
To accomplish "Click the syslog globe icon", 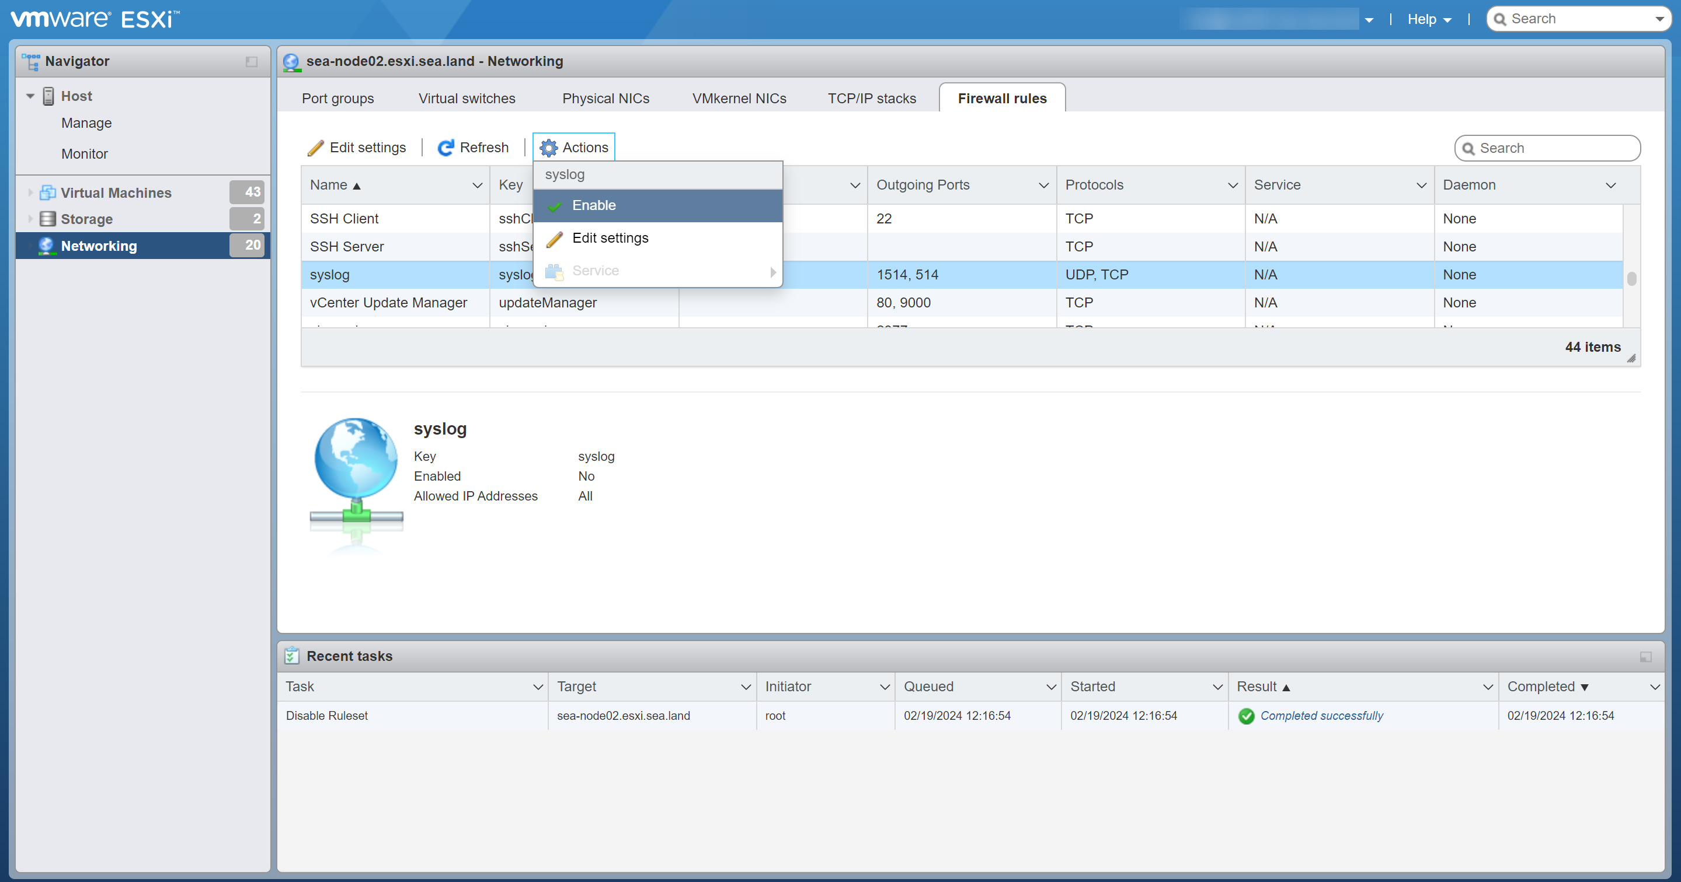I will coord(356,466).
